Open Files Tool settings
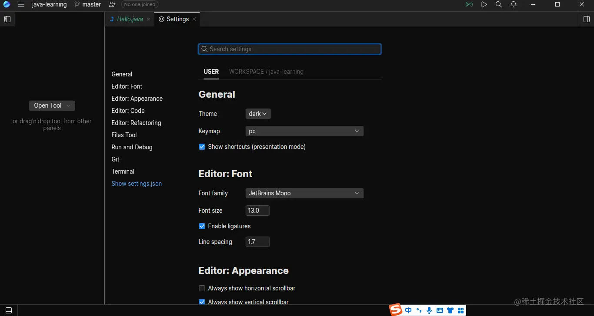594x316 pixels. [x=124, y=135]
